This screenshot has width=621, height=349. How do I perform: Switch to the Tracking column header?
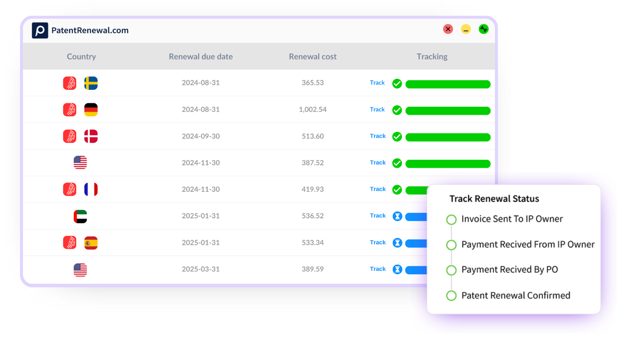pyautogui.click(x=432, y=56)
